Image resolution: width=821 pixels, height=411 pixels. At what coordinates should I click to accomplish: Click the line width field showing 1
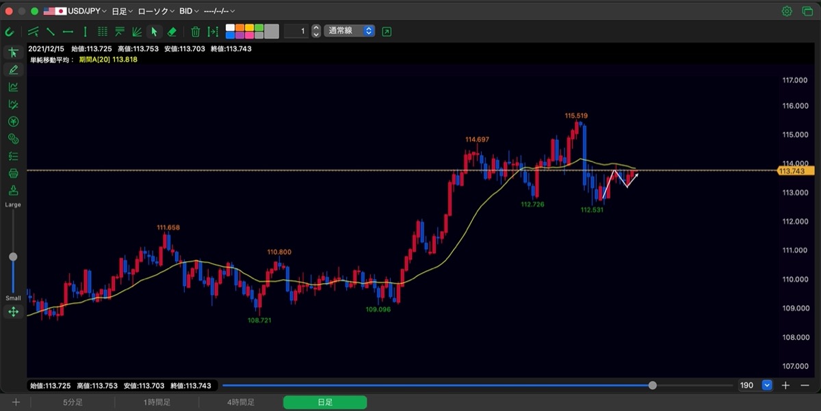tap(296, 31)
